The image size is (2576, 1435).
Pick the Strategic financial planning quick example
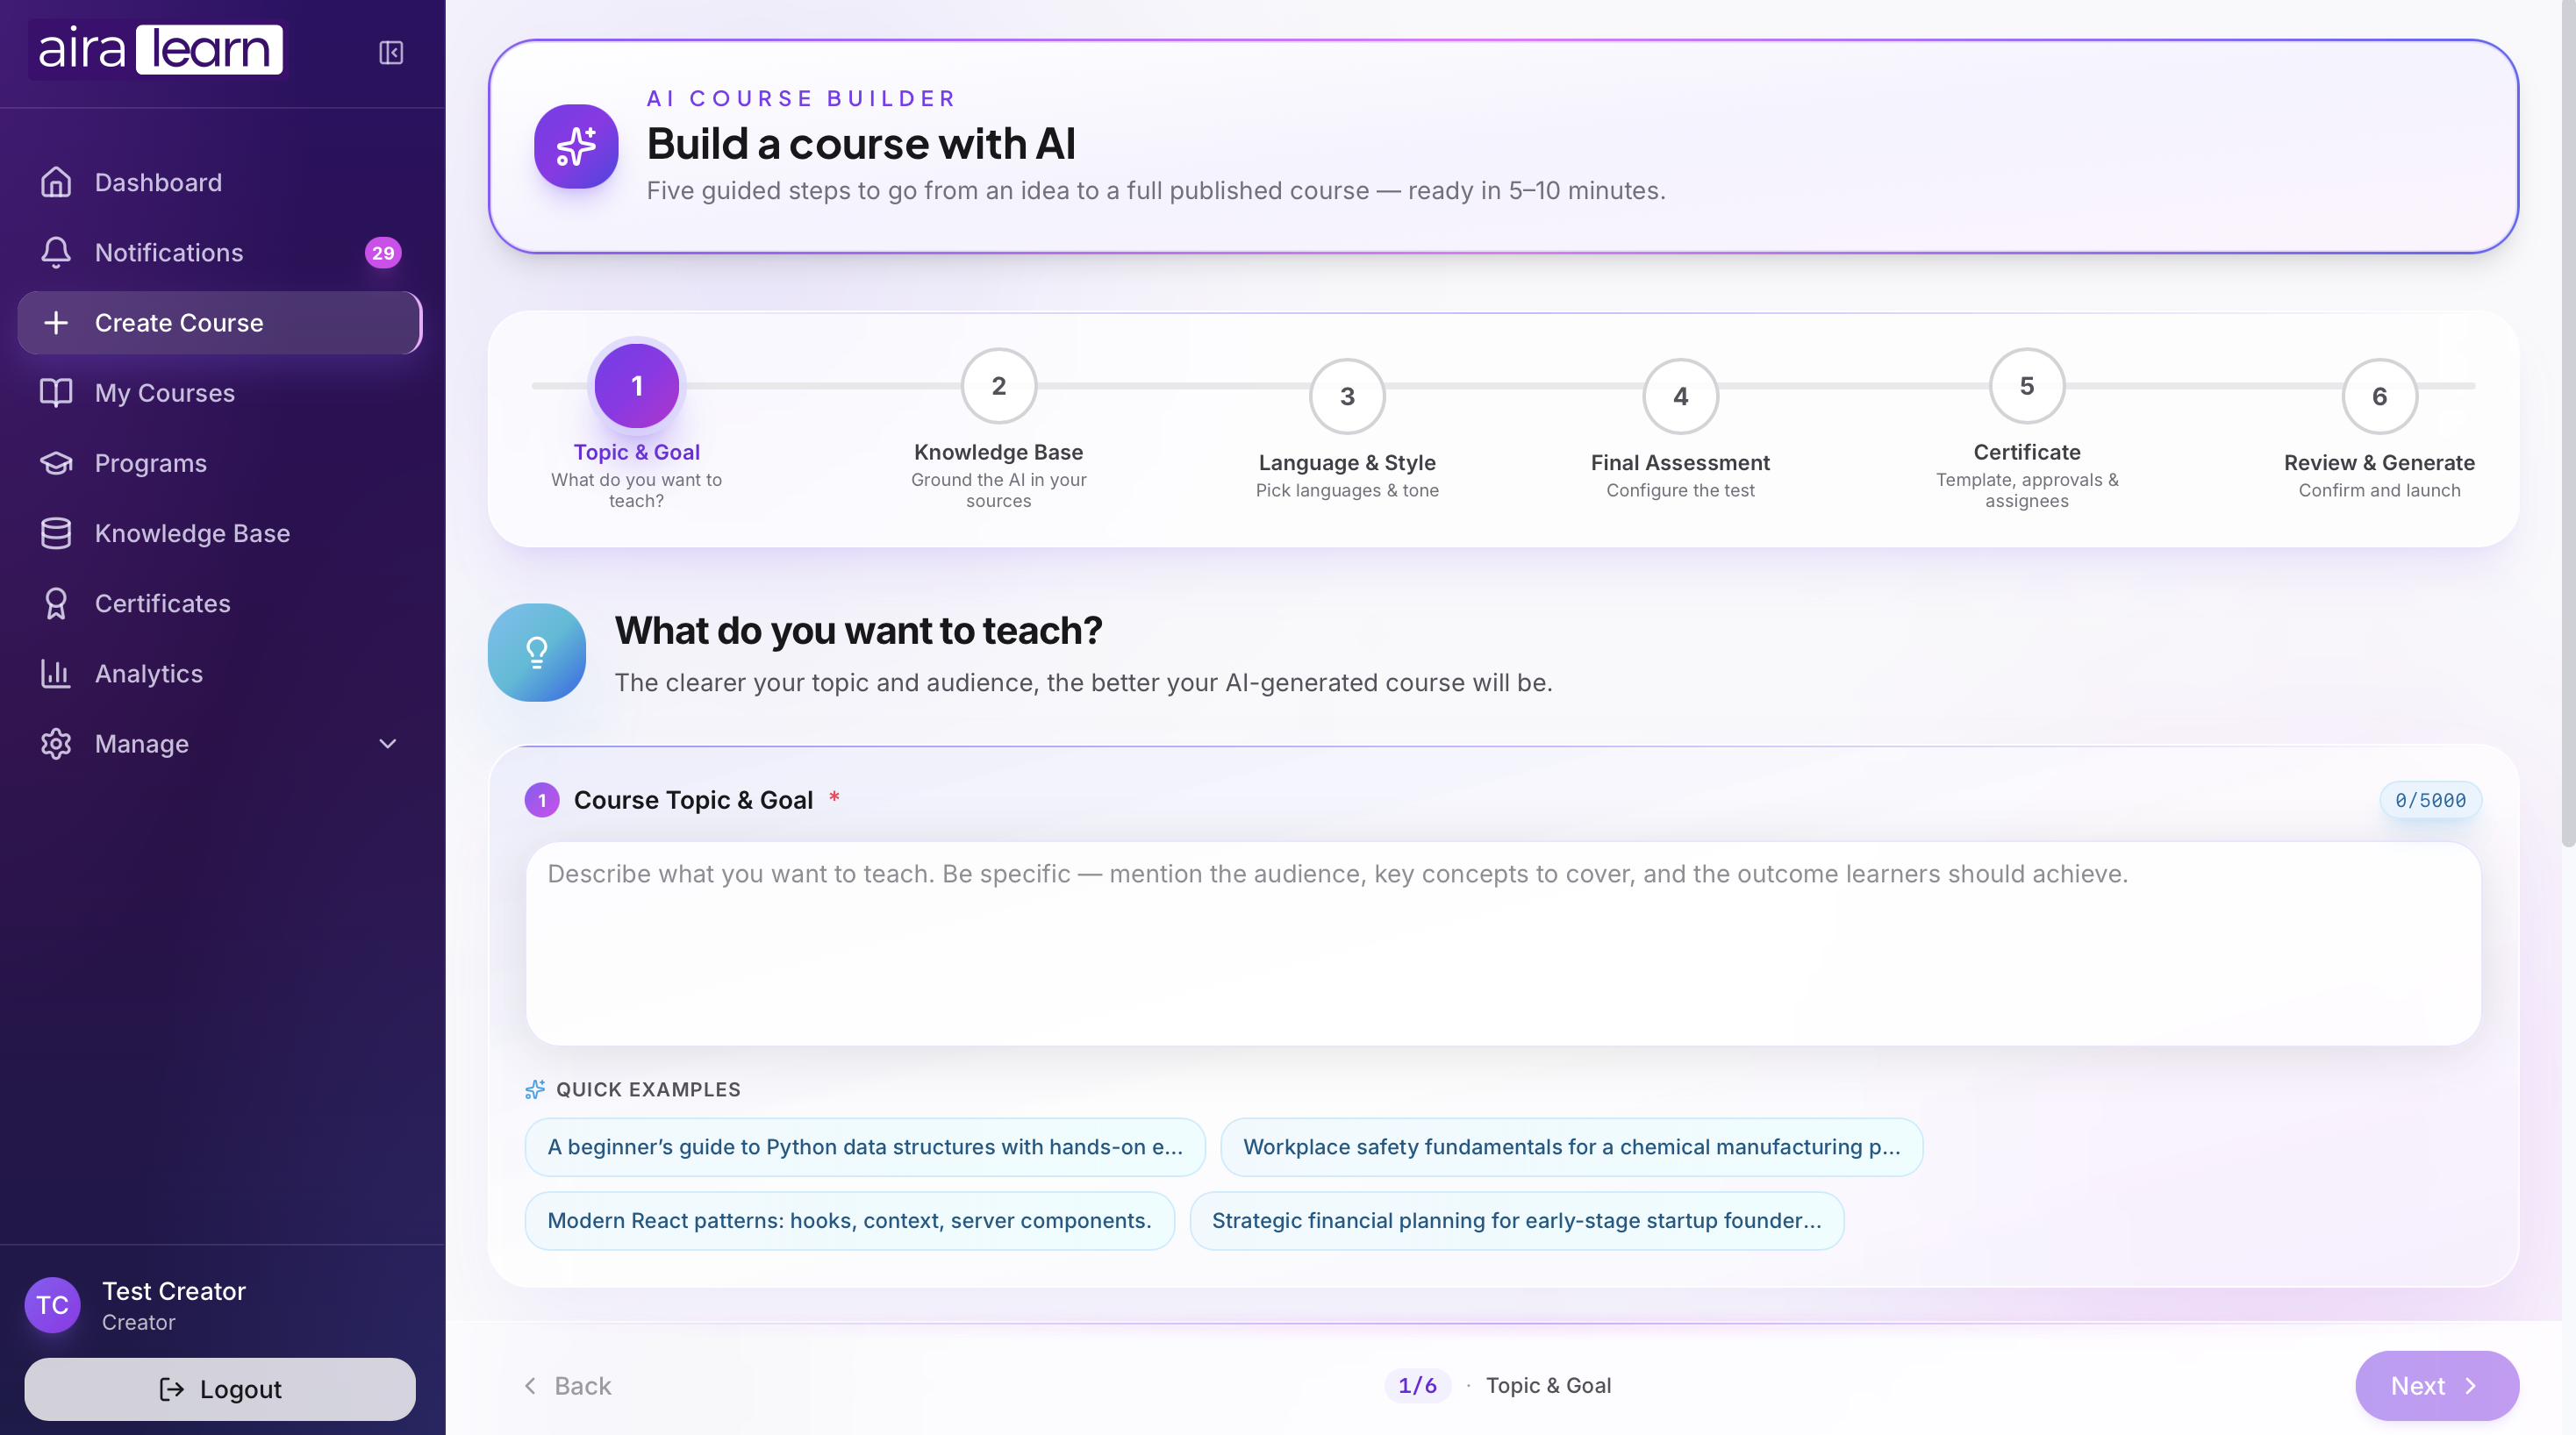[1517, 1220]
